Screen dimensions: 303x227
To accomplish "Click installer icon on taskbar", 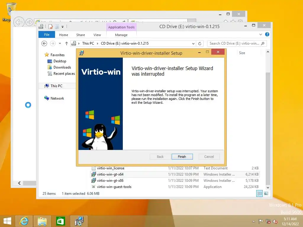I will [79, 221].
